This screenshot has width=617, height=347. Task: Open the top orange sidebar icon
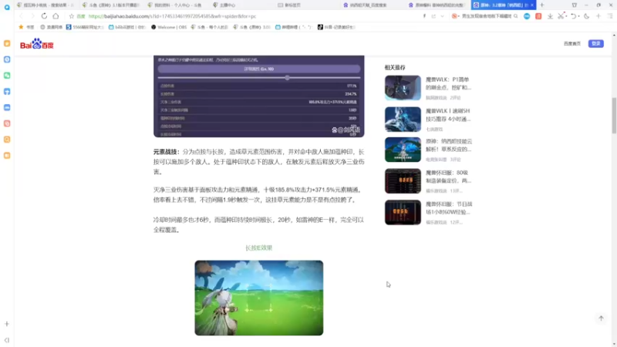[x=7, y=43]
